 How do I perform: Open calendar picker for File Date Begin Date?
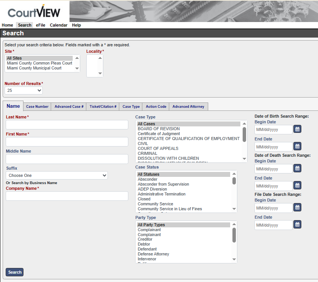point(298,208)
